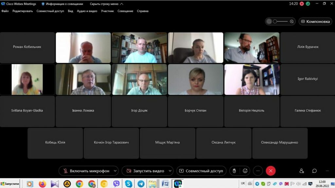Click the video tile zoom slider
The width and height of the screenshot is (335, 188).
280,22
